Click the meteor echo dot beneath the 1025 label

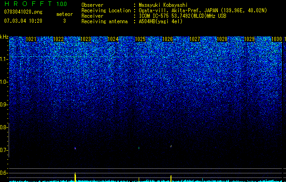tap(139, 148)
